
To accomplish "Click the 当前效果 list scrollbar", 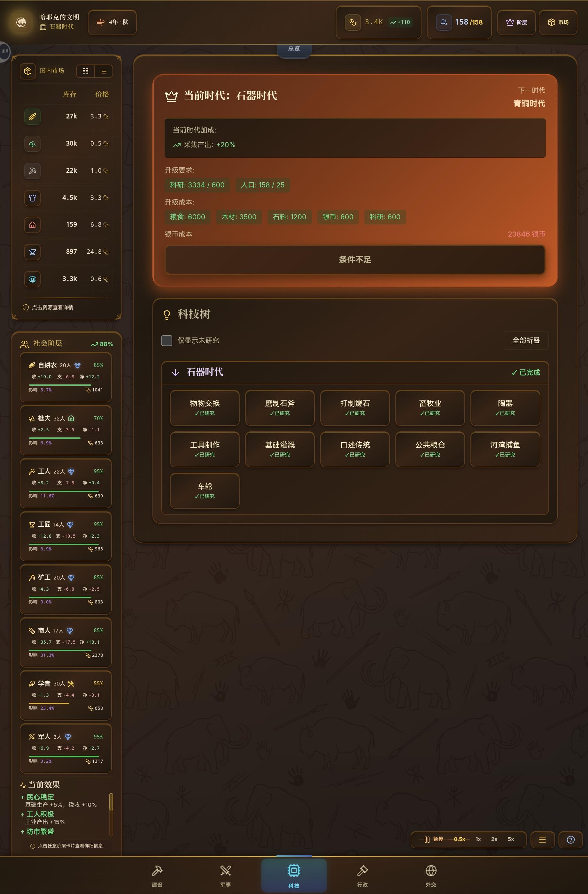I will 111,814.
